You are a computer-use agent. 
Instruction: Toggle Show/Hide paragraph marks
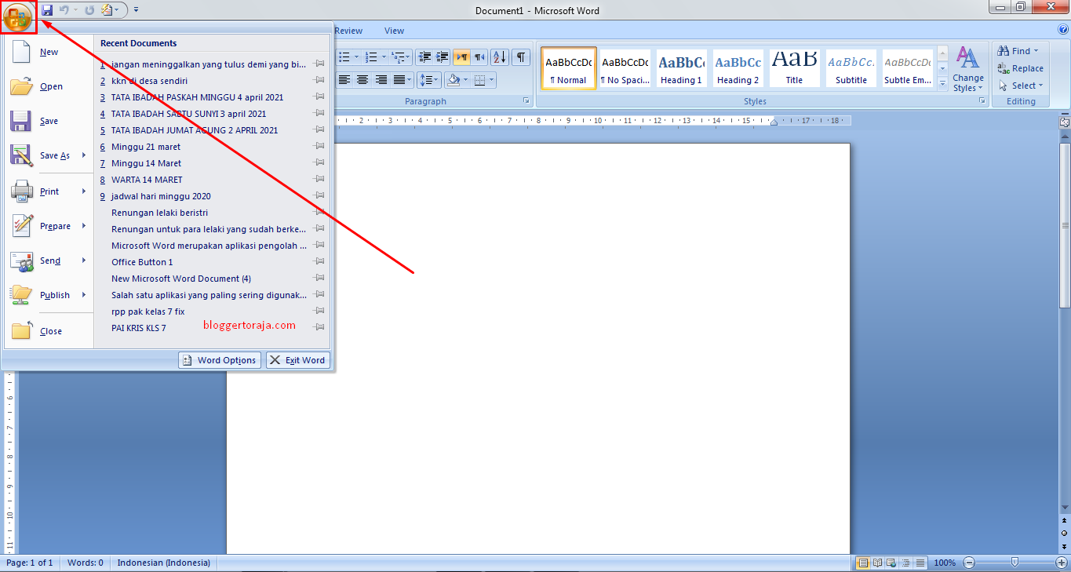[519, 56]
